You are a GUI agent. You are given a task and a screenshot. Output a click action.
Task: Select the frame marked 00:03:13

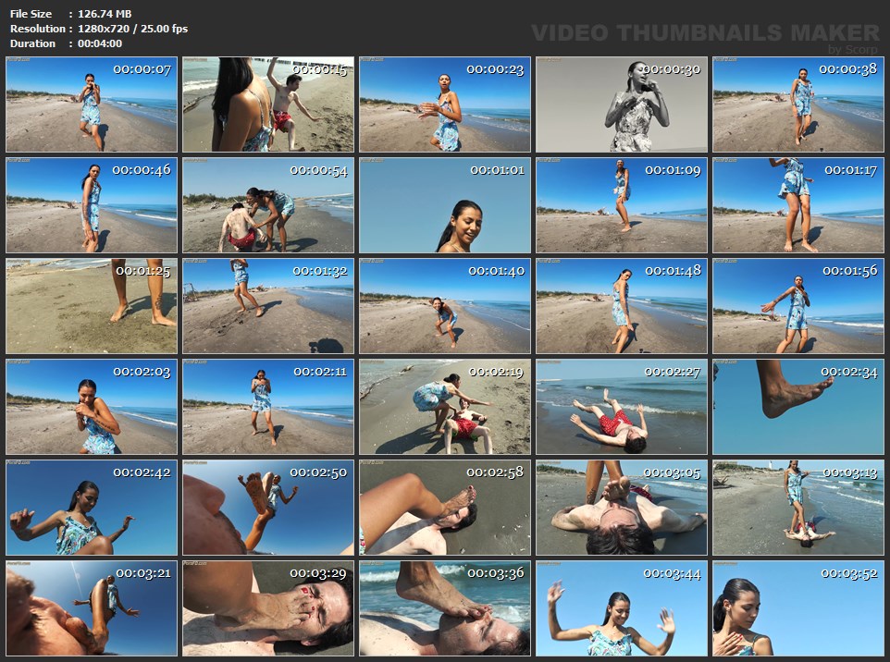[x=798, y=508]
